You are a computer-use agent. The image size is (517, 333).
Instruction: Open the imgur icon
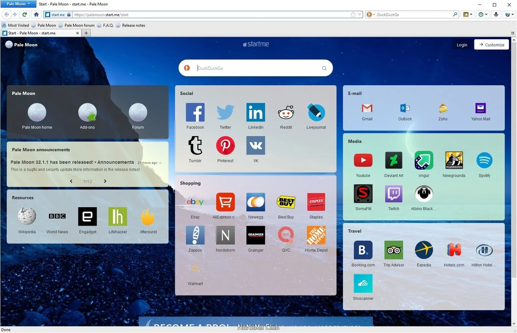[424, 160]
